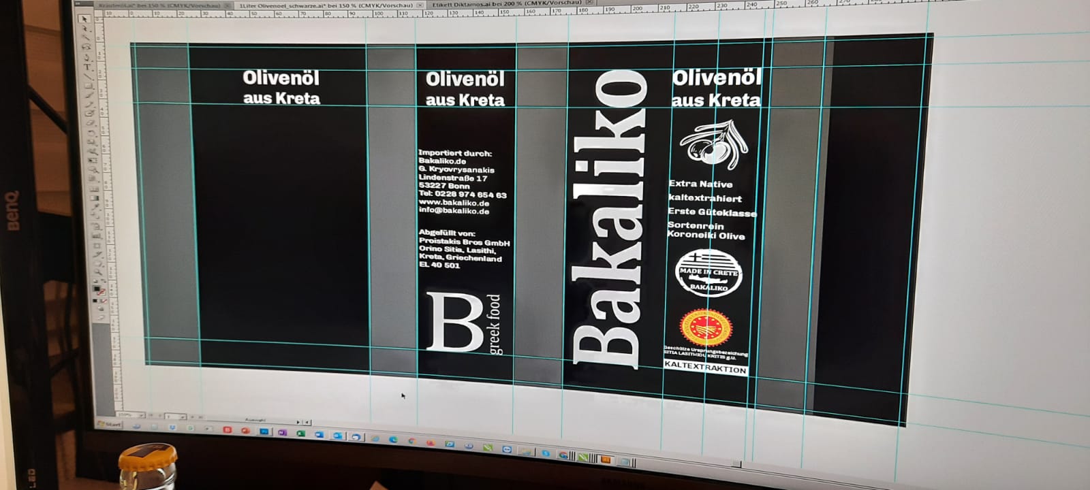Click the Adobe Illustrator taskbar icon
Image resolution: width=1090 pixels, height=490 pixels.
pos(606,461)
